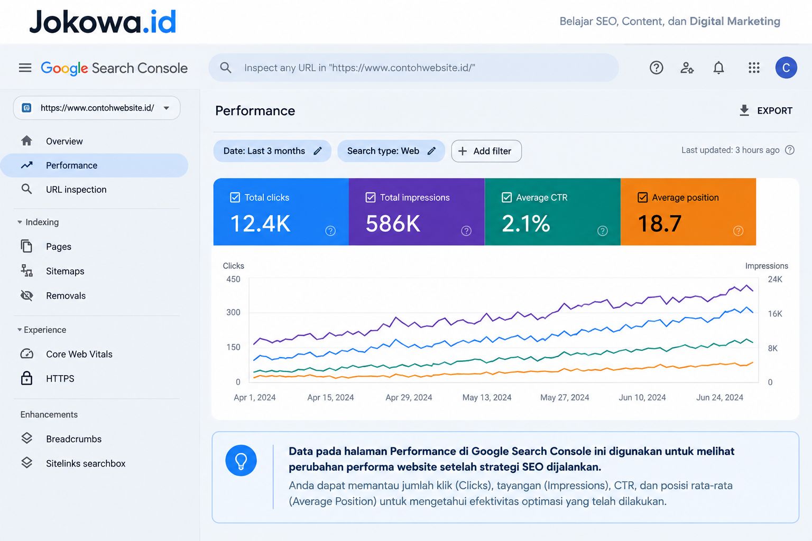Click the help icon in Total impressions card

click(466, 231)
